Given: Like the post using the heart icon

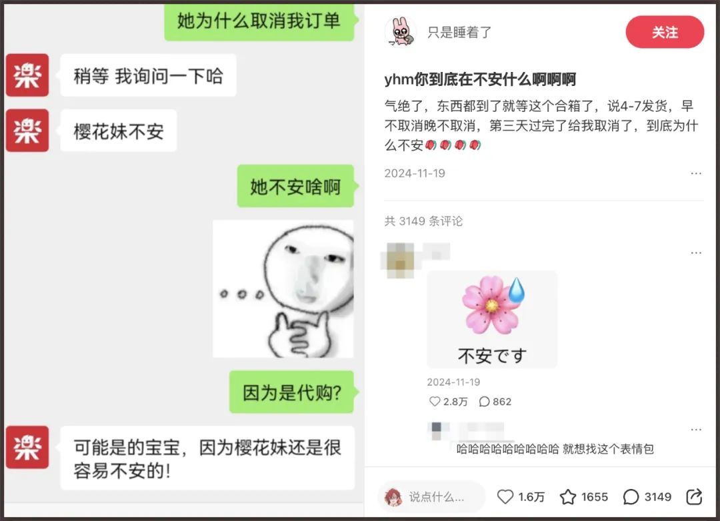Looking at the screenshot, I should click(x=505, y=496).
